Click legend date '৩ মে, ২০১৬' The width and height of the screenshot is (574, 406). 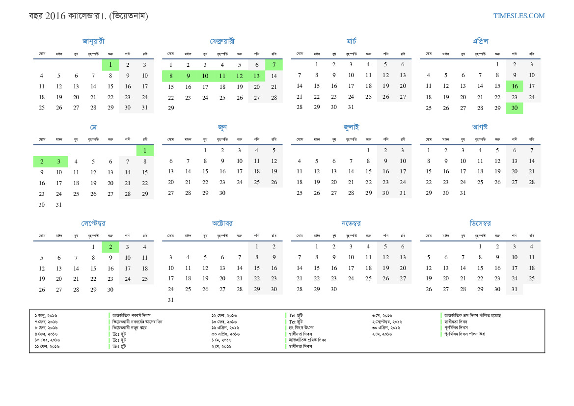pyautogui.click(x=382, y=316)
